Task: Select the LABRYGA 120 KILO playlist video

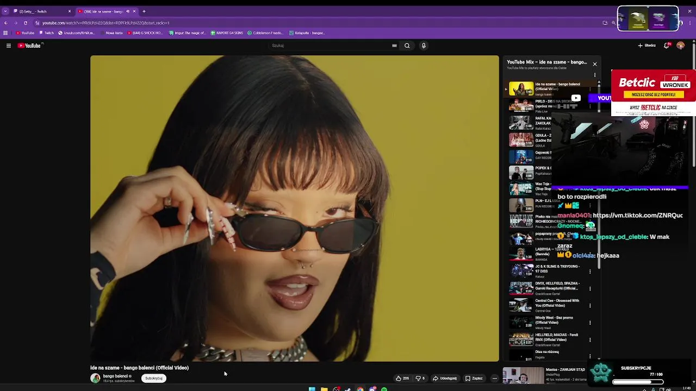Action: [x=549, y=254]
